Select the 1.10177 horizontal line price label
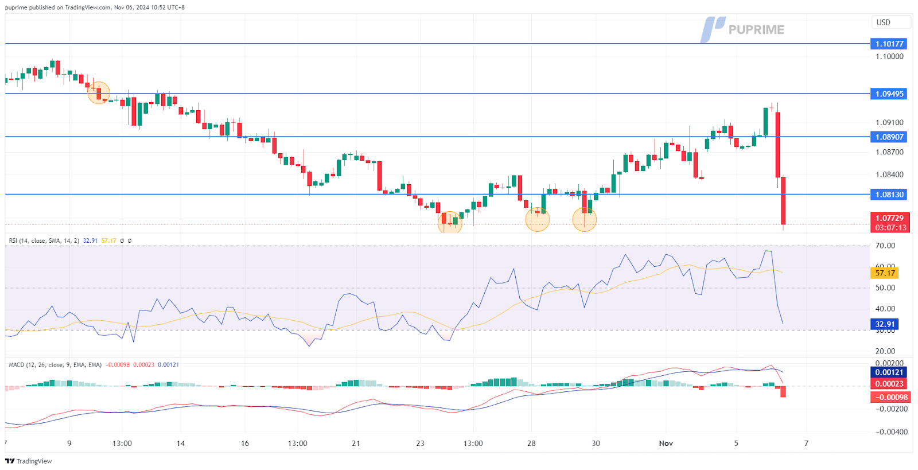Viewport: 918px width, 470px height. tap(889, 44)
